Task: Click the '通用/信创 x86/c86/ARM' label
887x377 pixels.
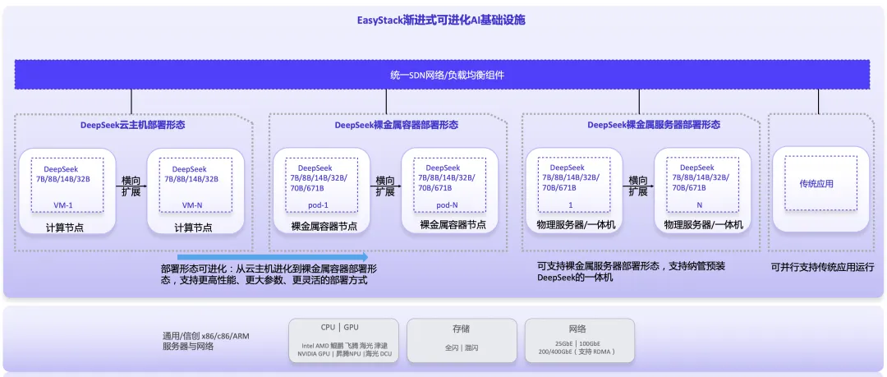Action: pos(206,336)
